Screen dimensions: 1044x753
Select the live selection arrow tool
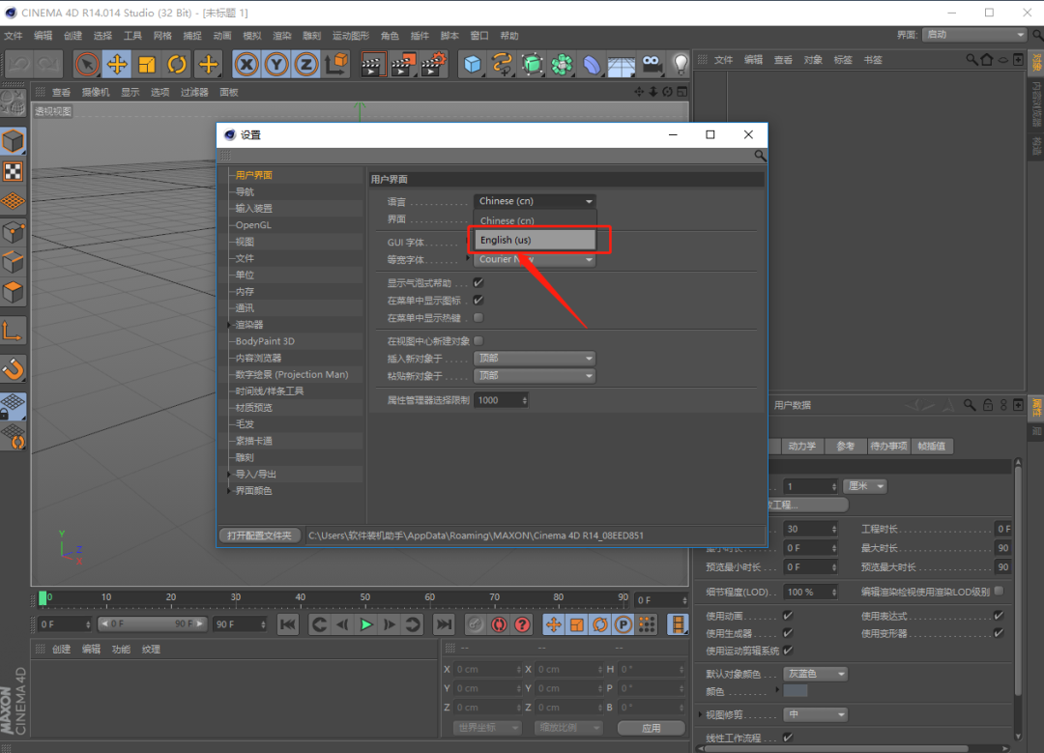tap(87, 65)
